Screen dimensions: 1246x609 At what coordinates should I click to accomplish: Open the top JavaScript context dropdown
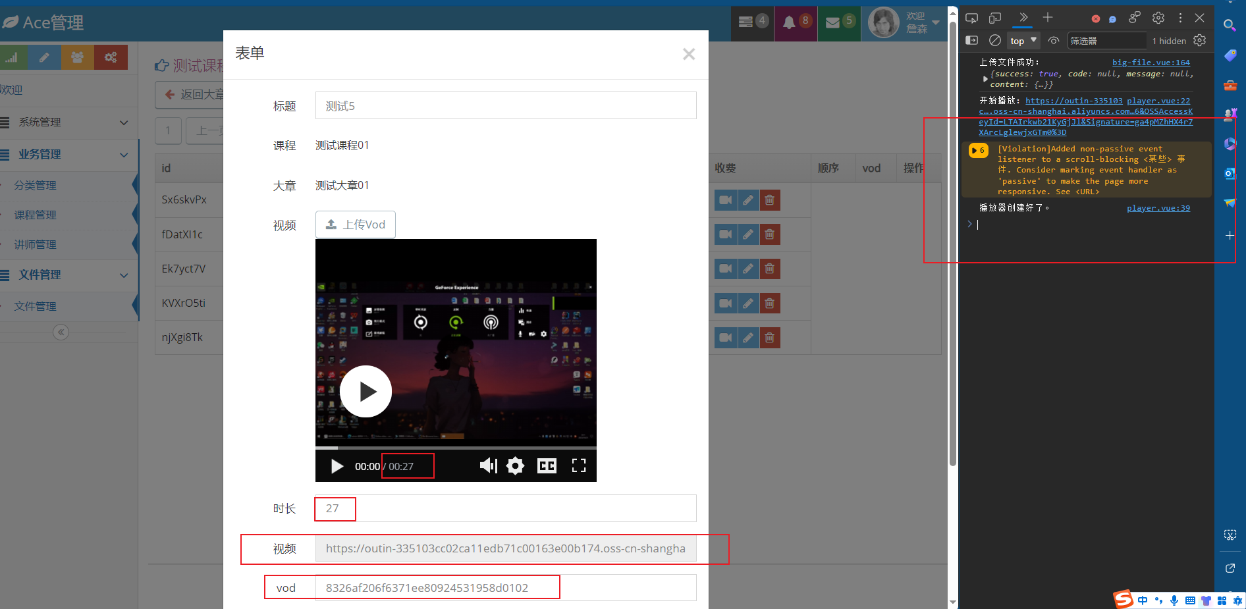[1024, 41]
